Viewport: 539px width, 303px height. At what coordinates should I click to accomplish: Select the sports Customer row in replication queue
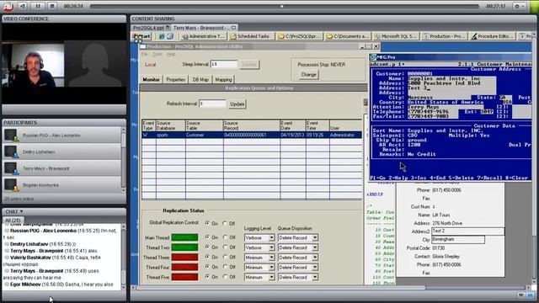coord(252,135)
